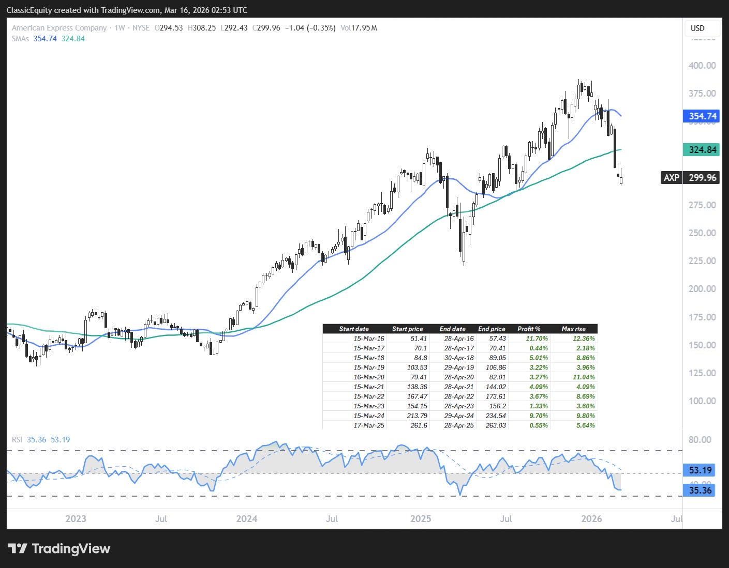Select the 1W interval label
The width and height of the screenshot is (729, 568).
[120, 28]
